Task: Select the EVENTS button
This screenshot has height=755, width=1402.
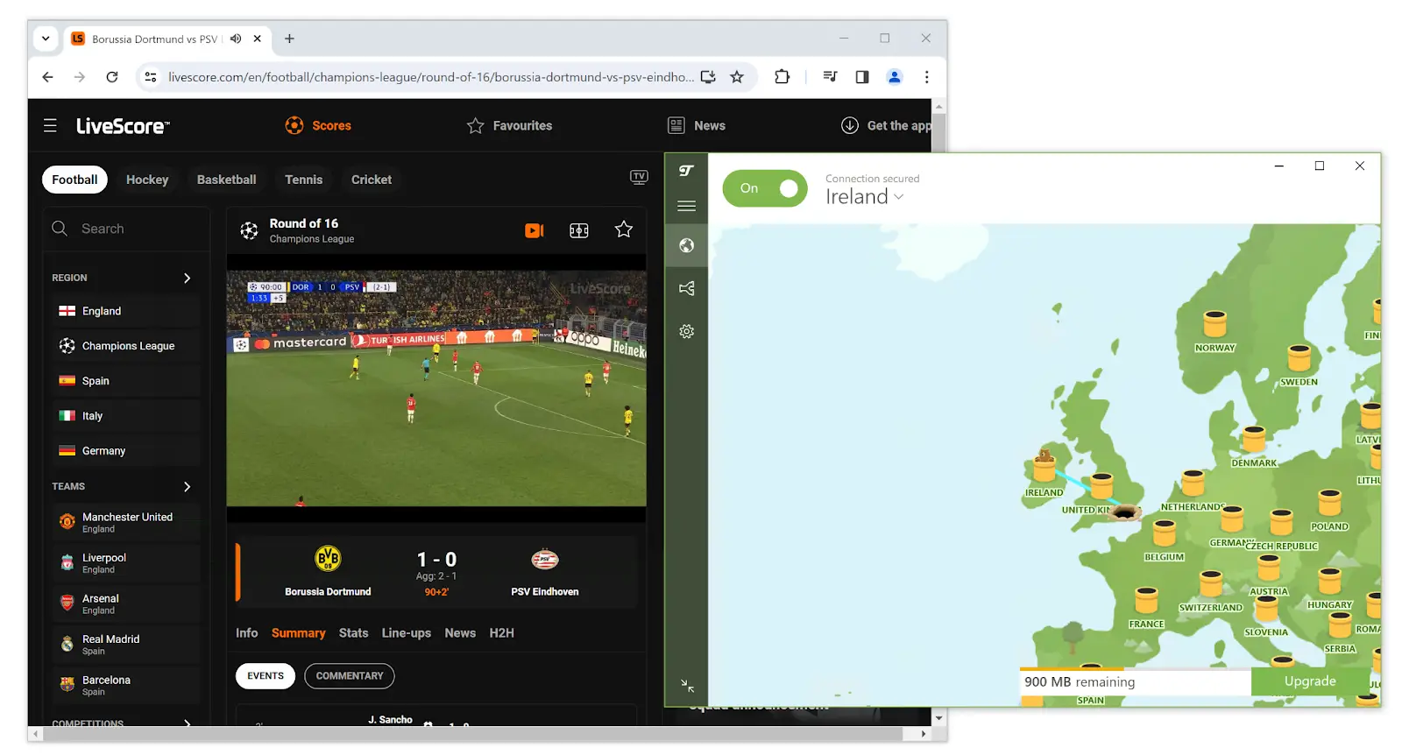Action: click(266, 676)
